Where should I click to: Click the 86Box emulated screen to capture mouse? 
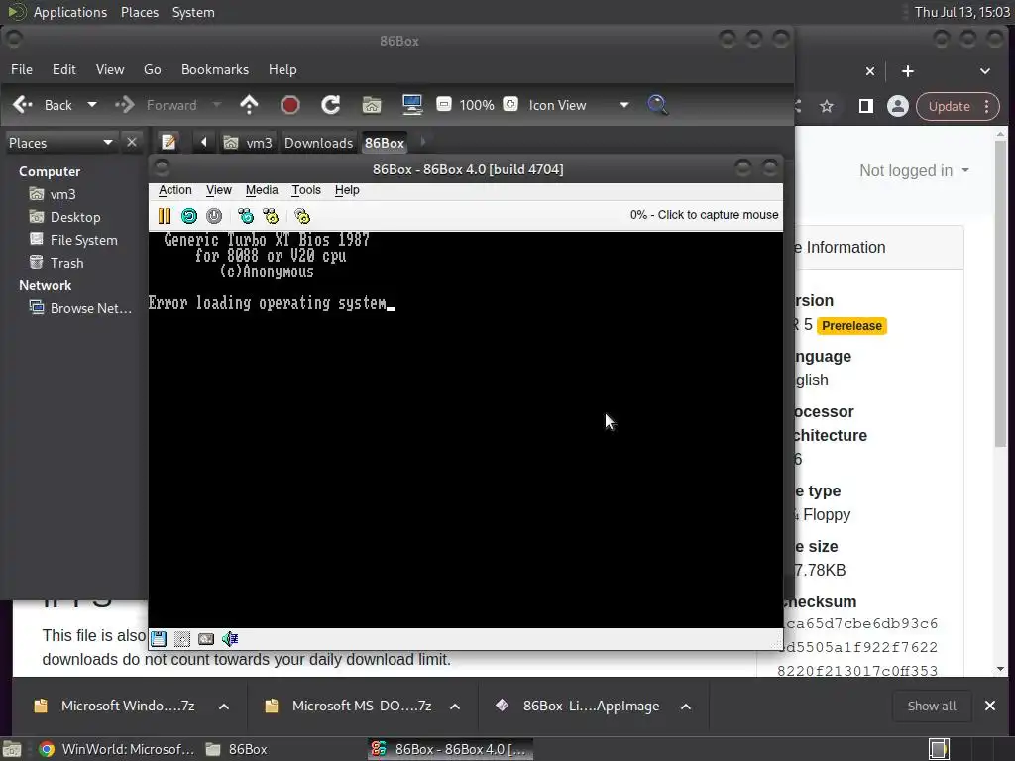tap(466, 430)
